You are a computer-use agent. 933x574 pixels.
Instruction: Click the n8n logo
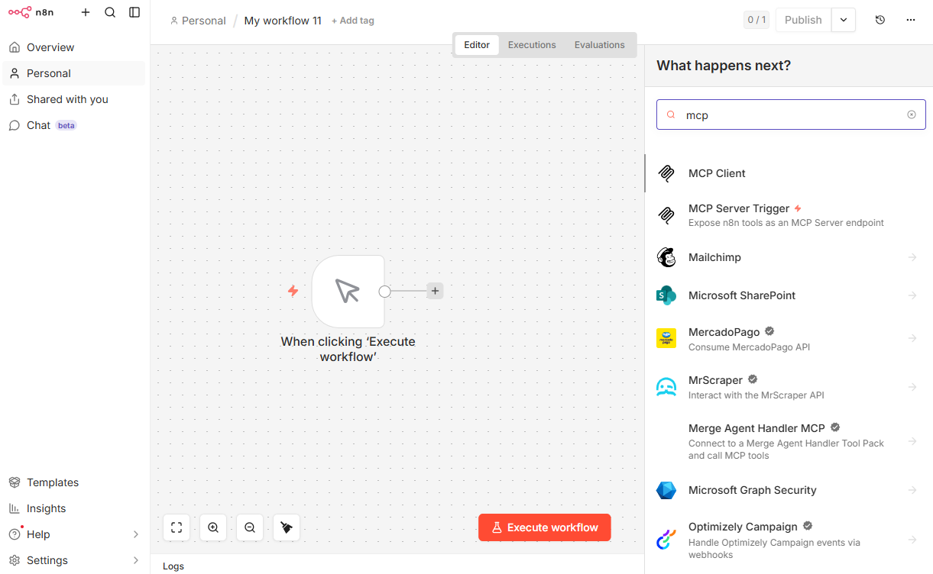click(31, 12)
